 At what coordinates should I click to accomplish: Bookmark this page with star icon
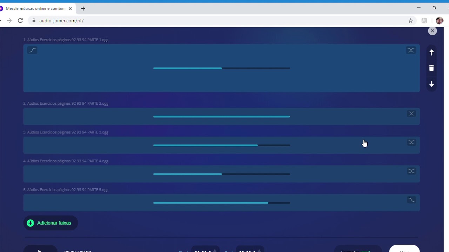point(410,21)
